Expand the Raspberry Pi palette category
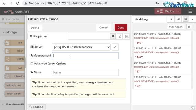 [x=13, y=104]
